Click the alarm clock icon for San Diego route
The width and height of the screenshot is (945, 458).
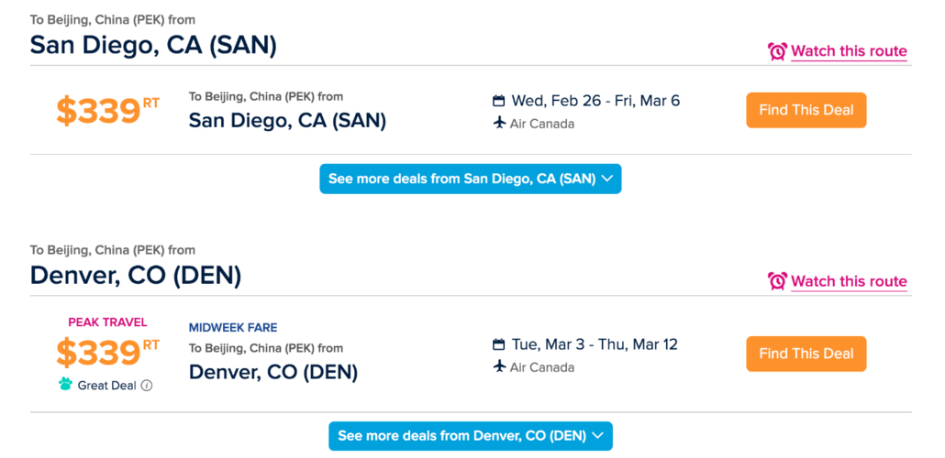coord(777,51)
